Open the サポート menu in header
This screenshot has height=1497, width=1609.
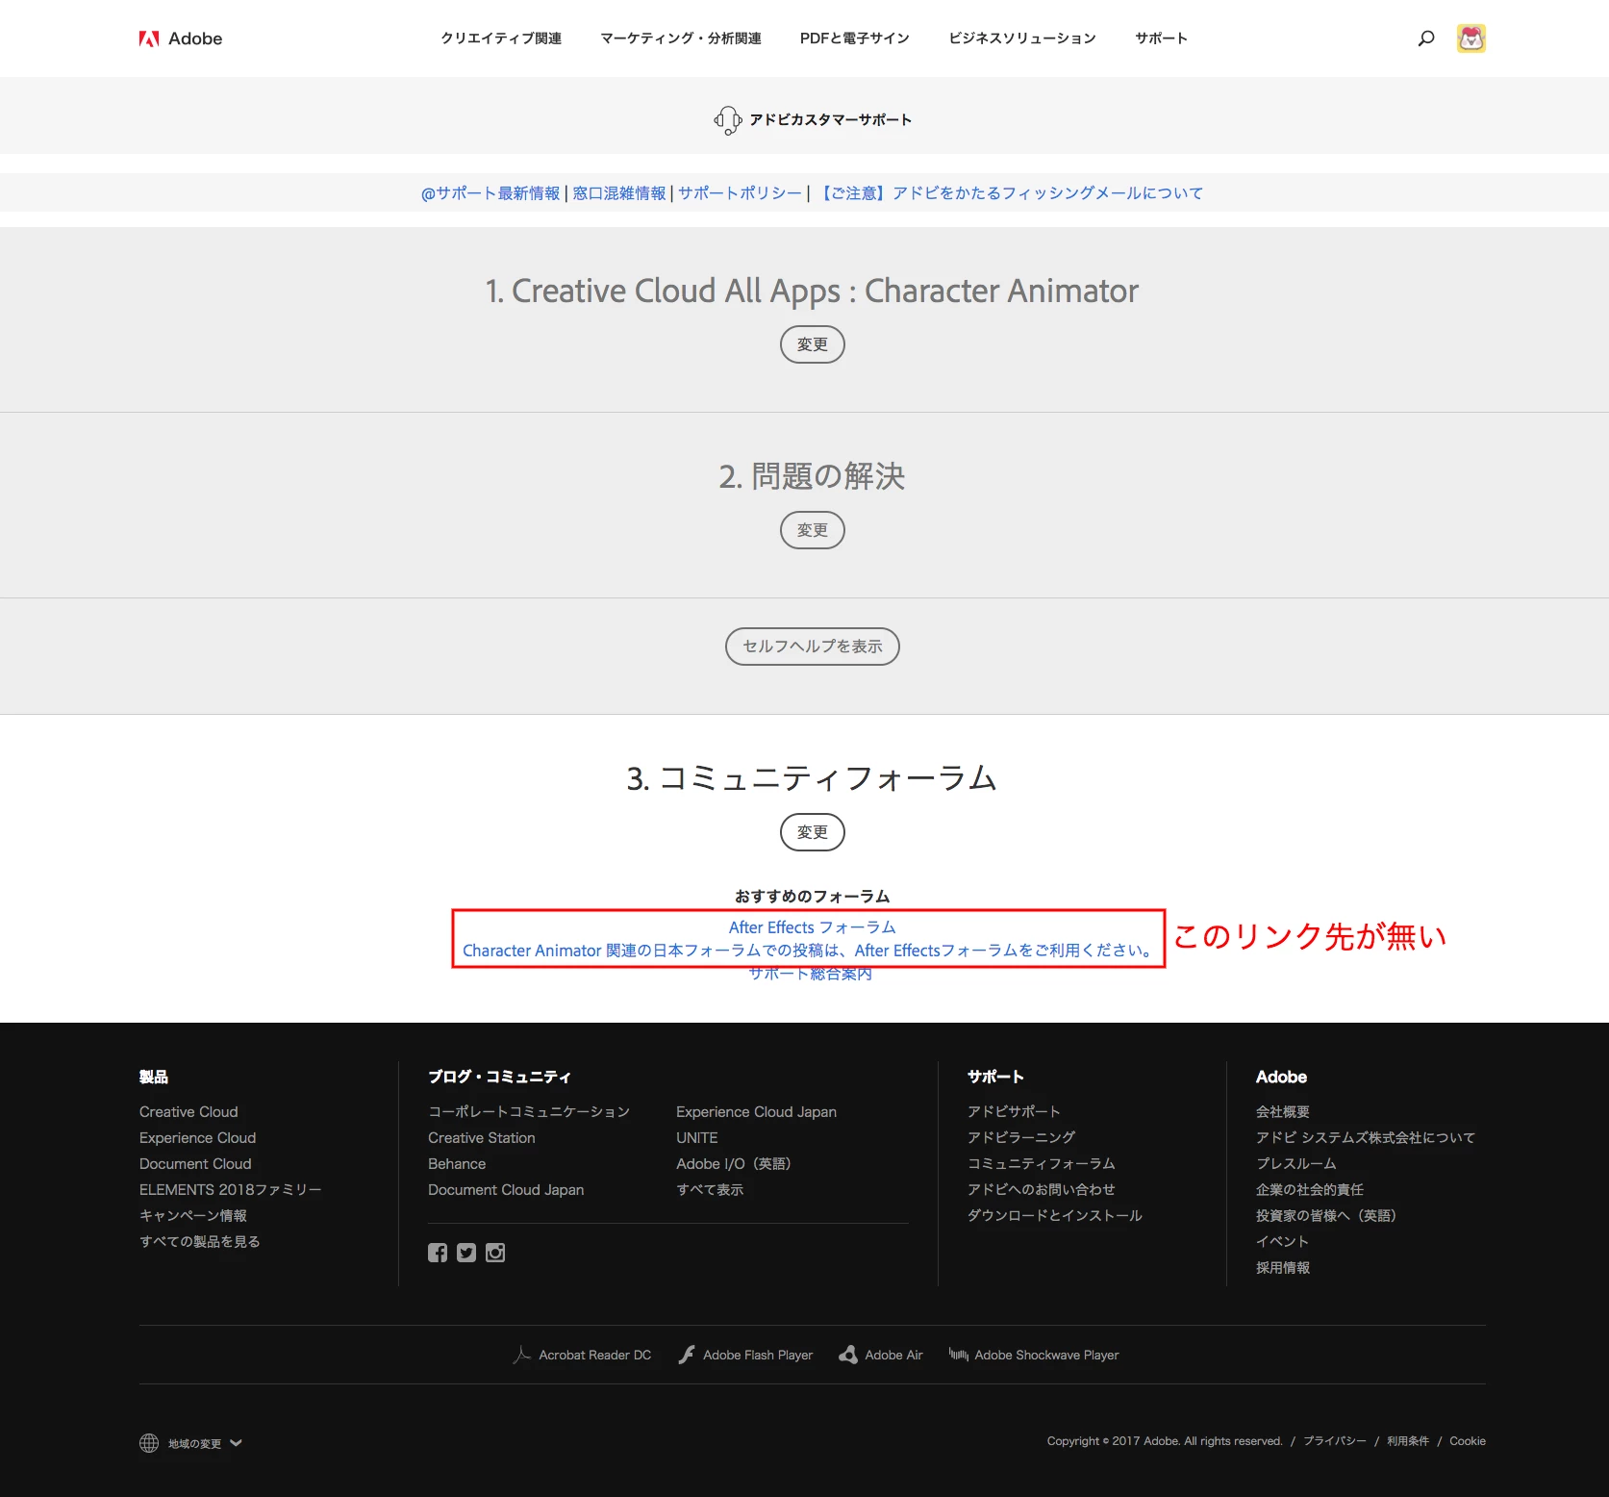[1162, 38]
